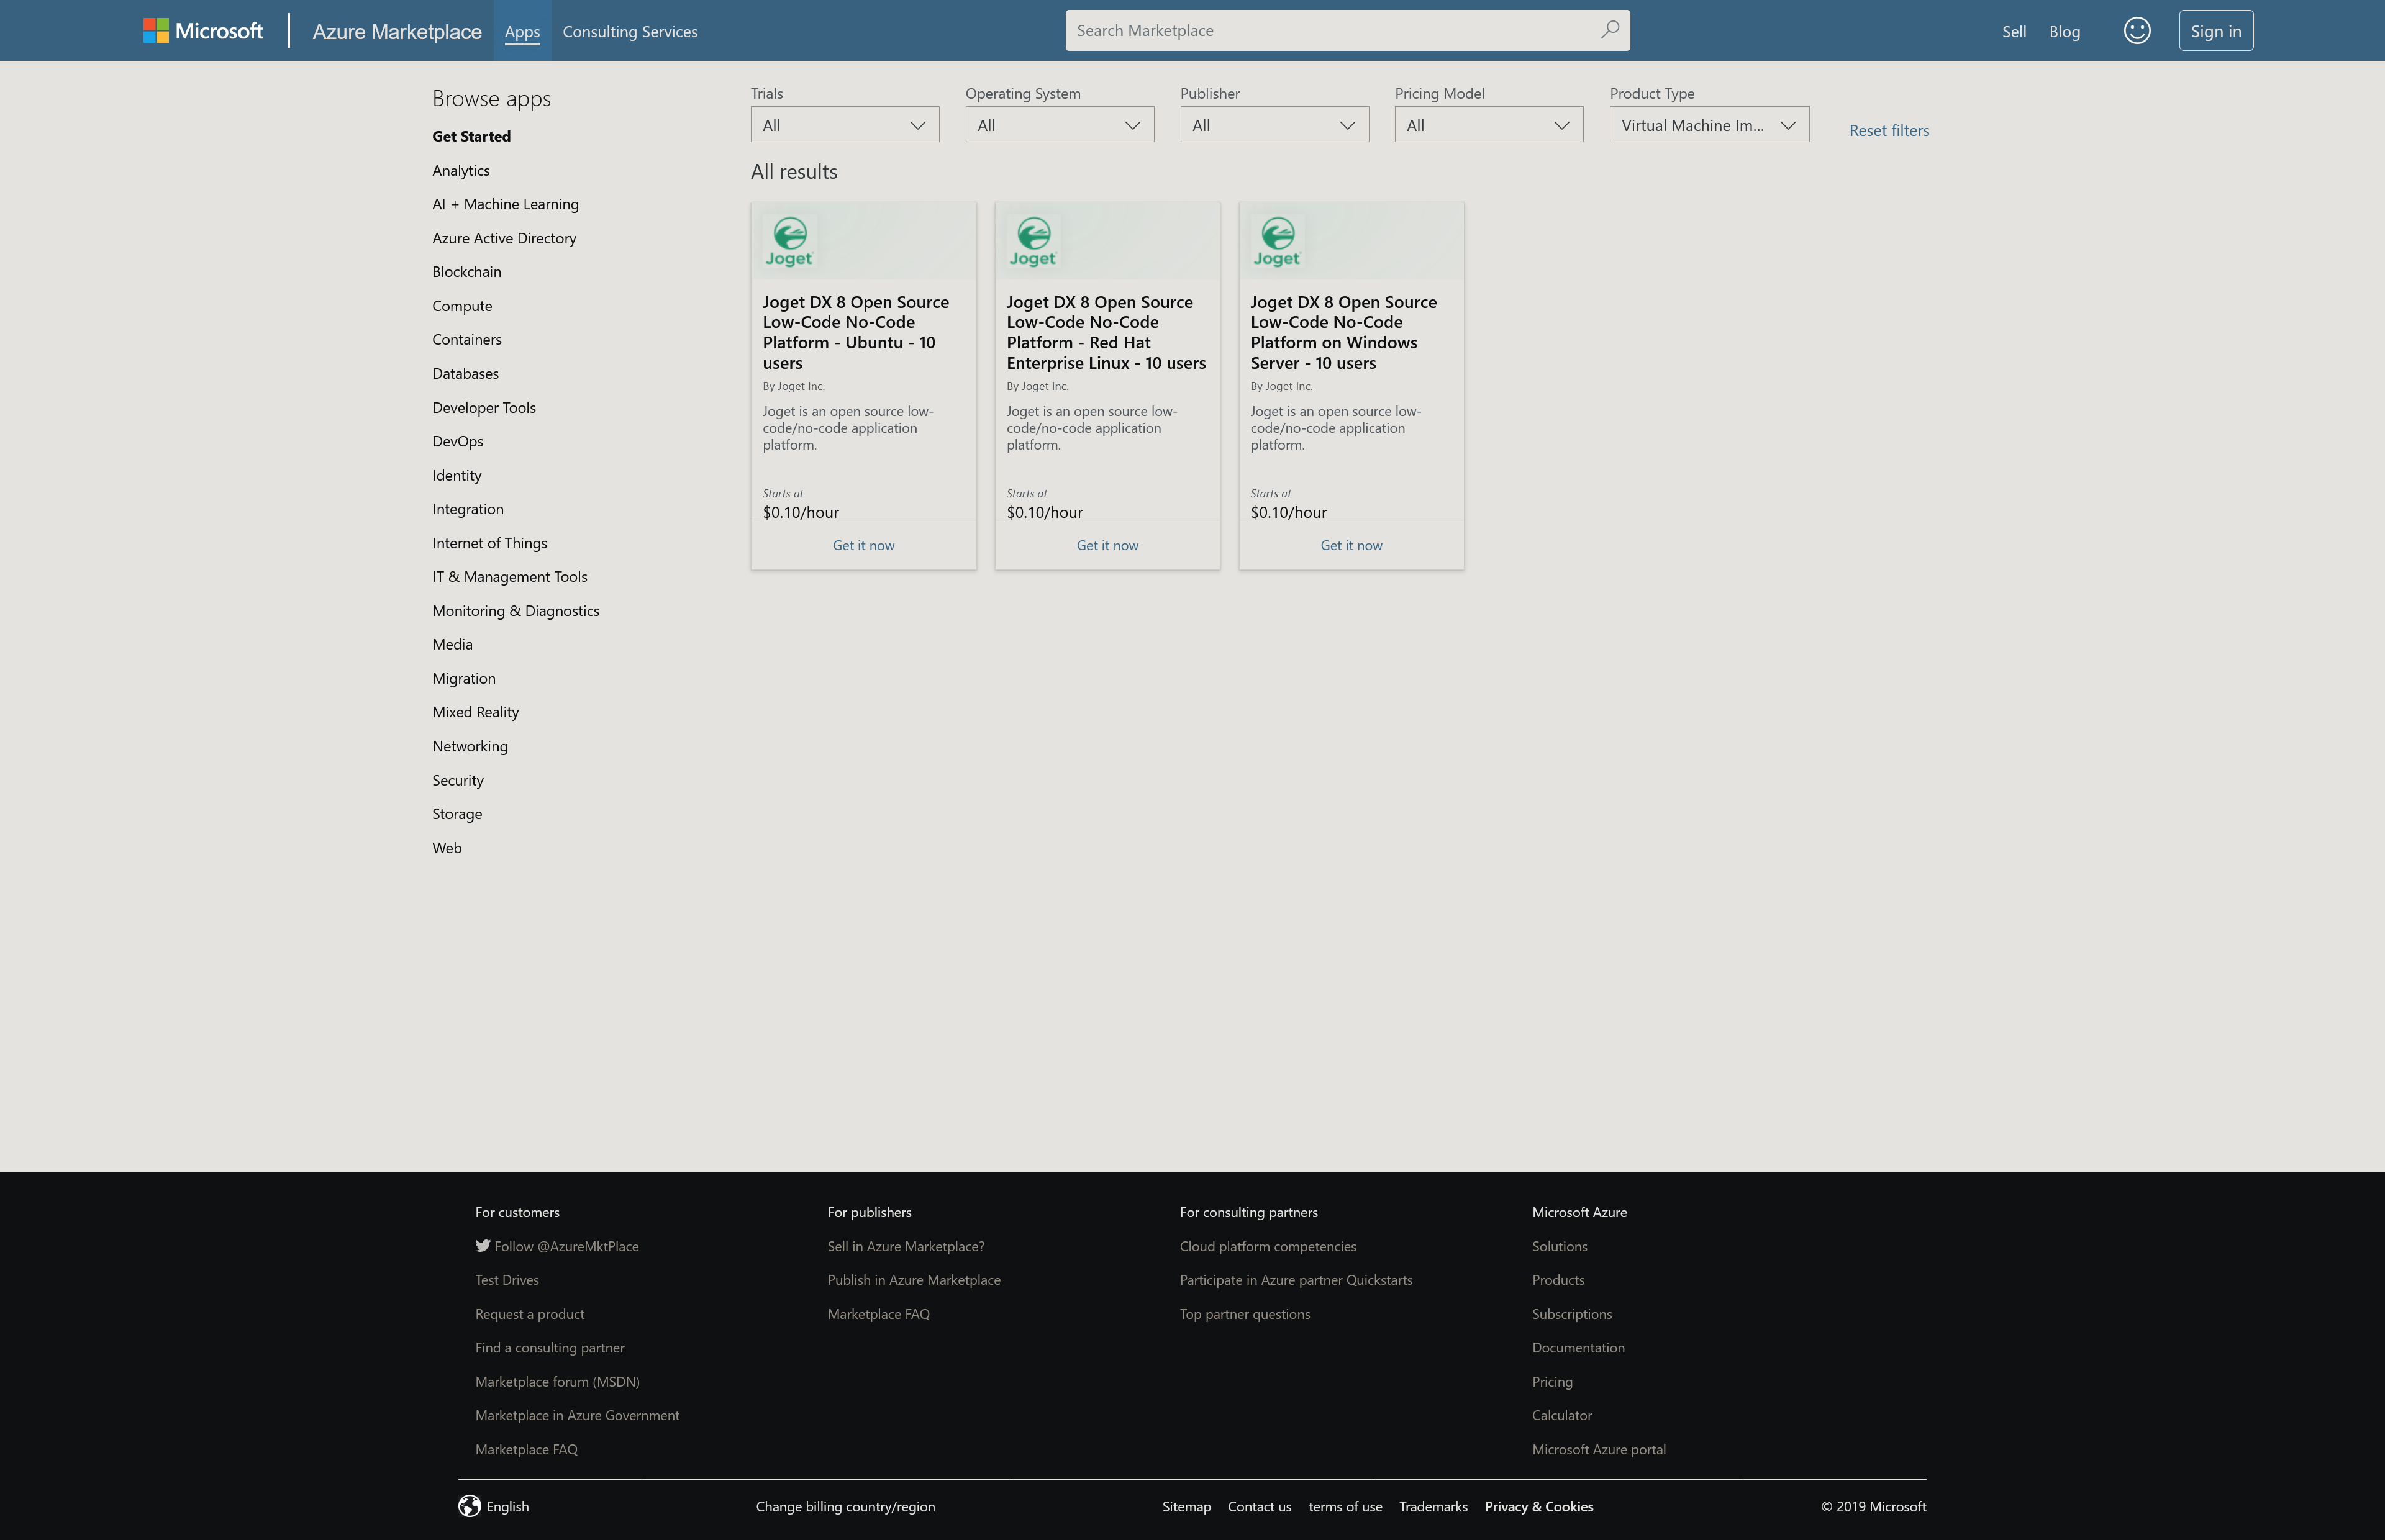Click Get it now for Ubuntu offer
This screenshot has height=1540, width=2385.
pyautogui.click(x=863, y=545)
